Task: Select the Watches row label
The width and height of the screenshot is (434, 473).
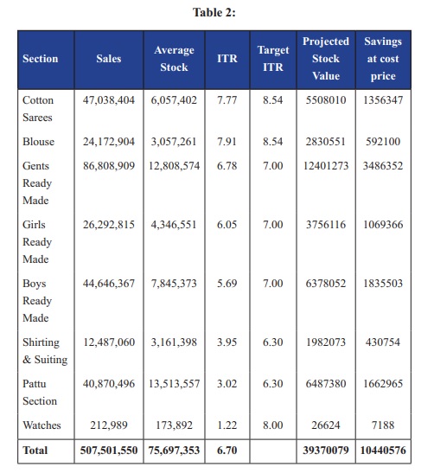Action: (x=41, y=425)
